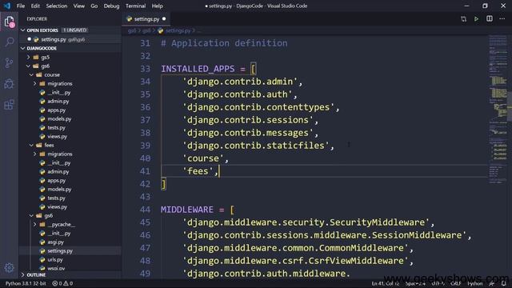Image resolution: width=512 pixels, height=288 pixels.
Task: Click the INSTALLED_APPS variable name
Action: click(198, 69)
